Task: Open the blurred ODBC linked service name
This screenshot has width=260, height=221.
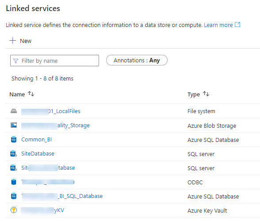Action: pyautogui.click(x=48, y=182)
